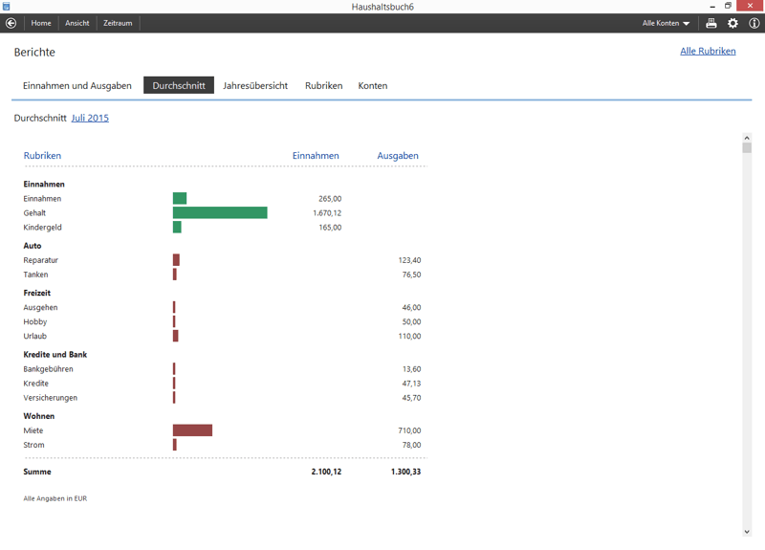765x550 pixels.
Task: Click the Haushaltsbuch app icon in title bar
Action: [x=6, y=6]
